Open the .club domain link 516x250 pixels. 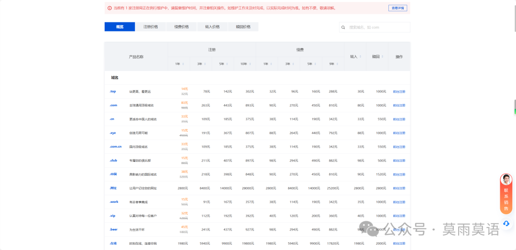(x=114, y=160)
